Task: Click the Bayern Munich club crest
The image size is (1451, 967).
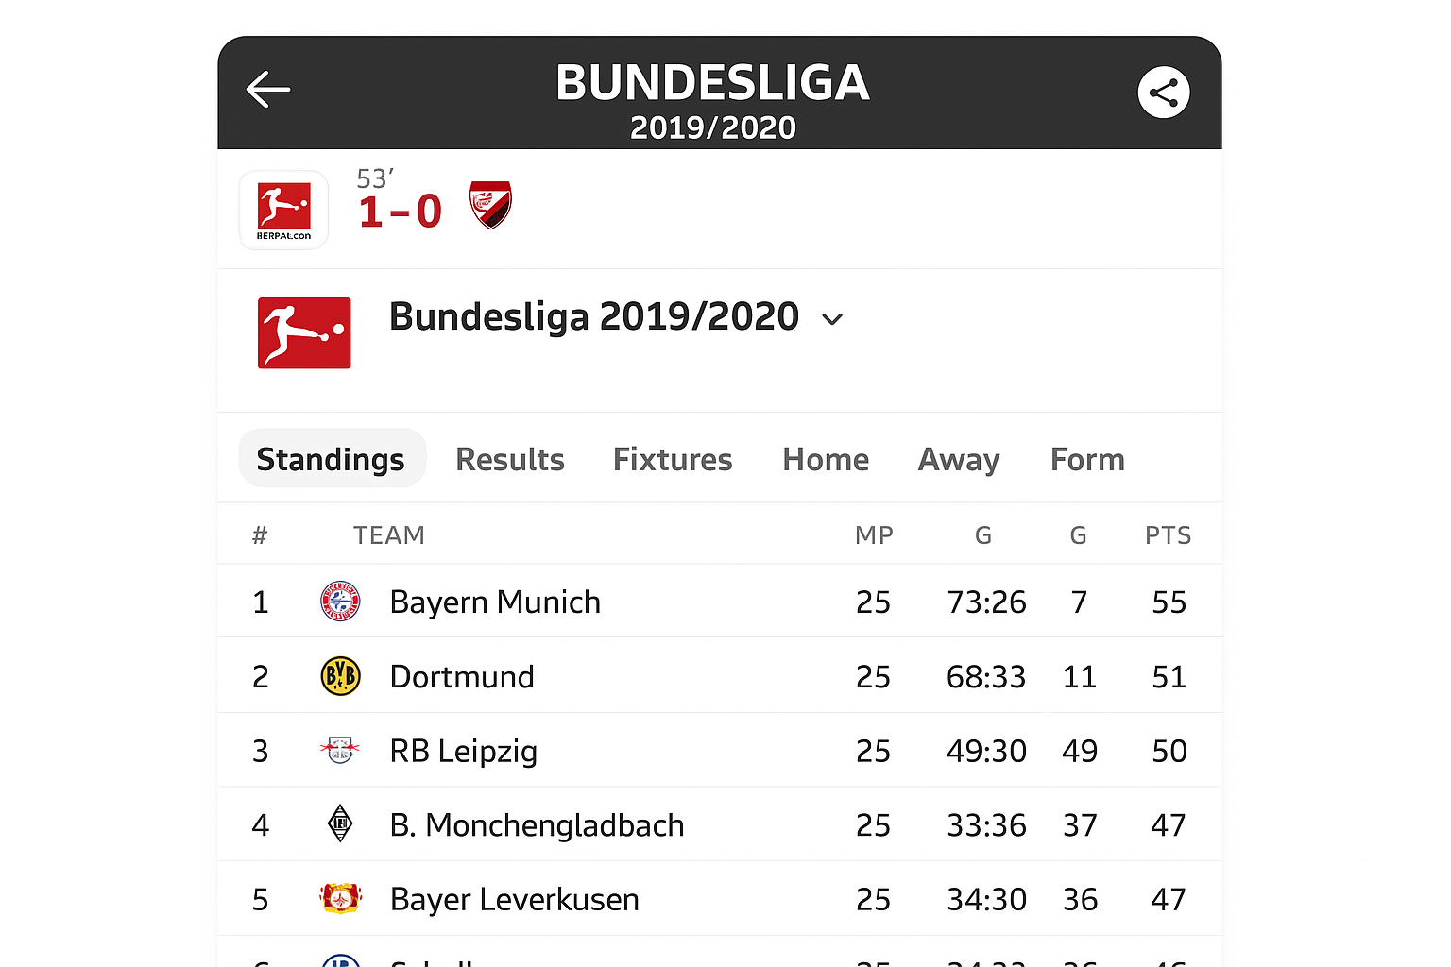Action: 340,602
